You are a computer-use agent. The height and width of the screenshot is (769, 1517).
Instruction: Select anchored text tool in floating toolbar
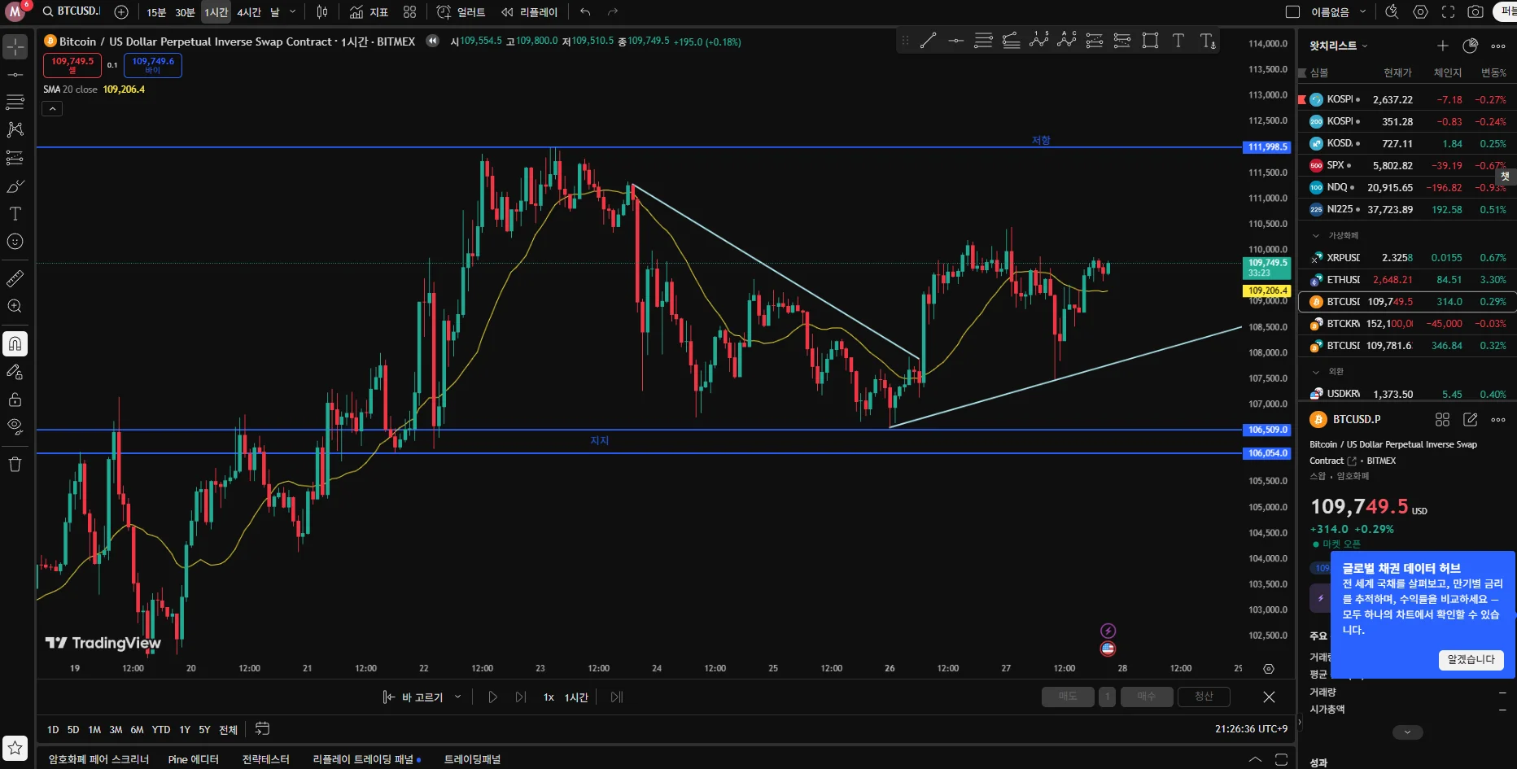tap(1208, 41)
